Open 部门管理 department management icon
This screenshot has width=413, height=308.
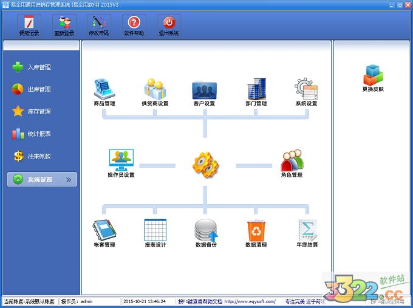[x=256, y=92]
